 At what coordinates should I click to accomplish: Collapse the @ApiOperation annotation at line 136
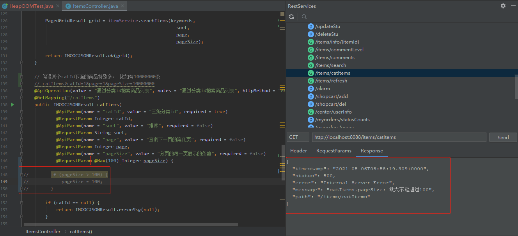(x=22, y=91)
